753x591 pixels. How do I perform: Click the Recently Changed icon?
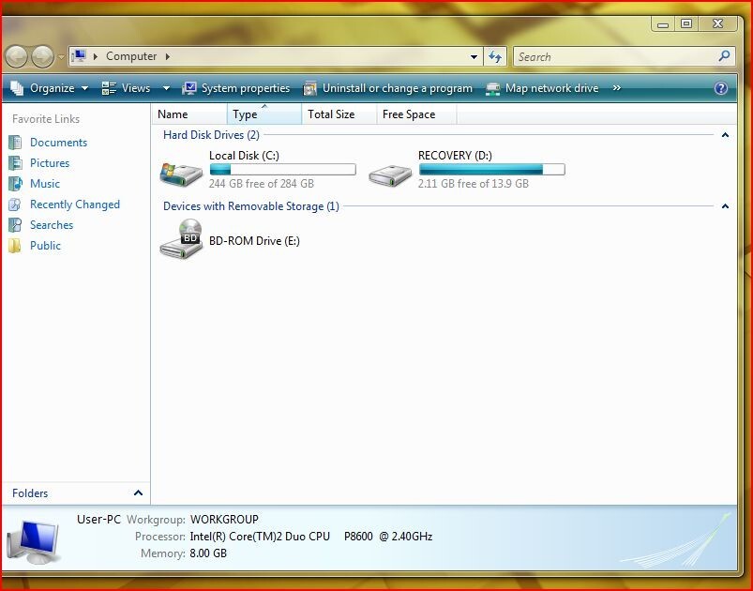point(15,205)
